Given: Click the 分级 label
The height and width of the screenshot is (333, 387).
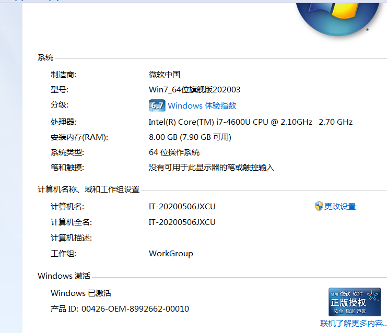Looking at the screenshot, I should 60,105.
